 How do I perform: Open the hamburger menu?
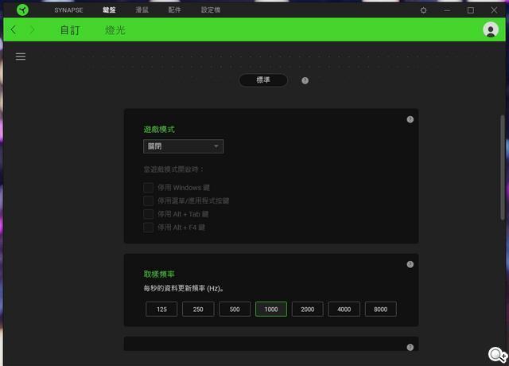21,56
